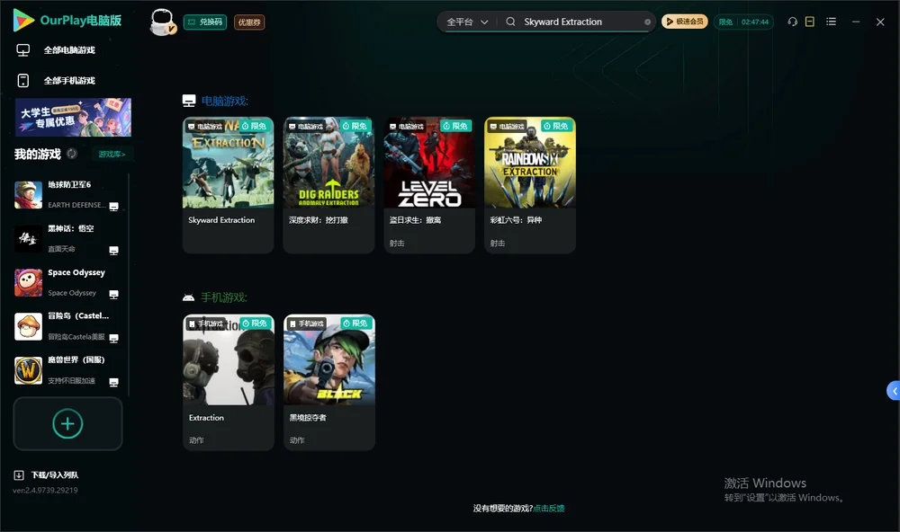Select 黑神话：悟空 in my games
The width and height of the screenshot is (900, 532).
point(67,238)
